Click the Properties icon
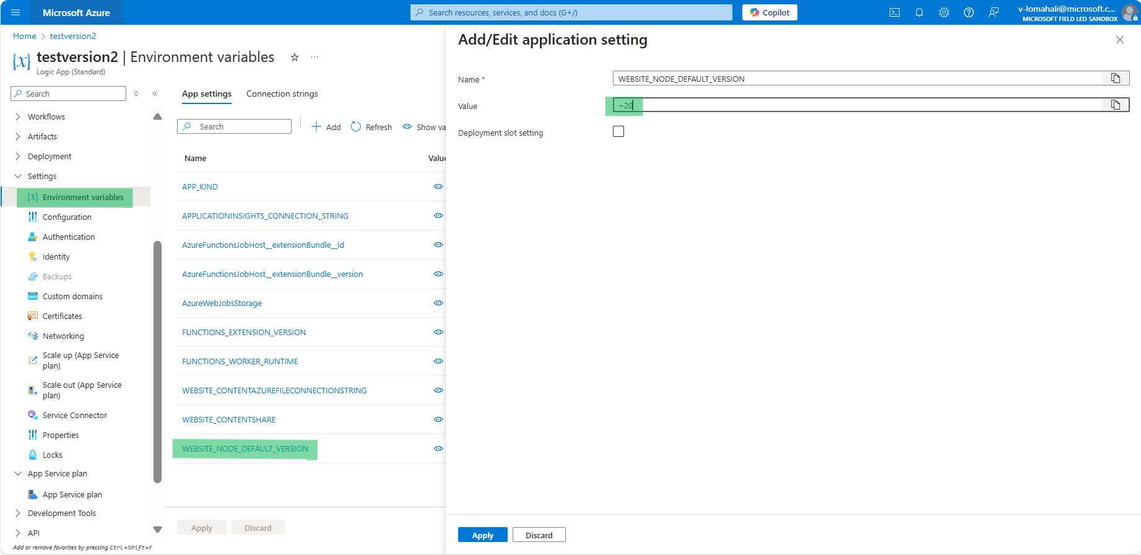 [x=33, y=435]
